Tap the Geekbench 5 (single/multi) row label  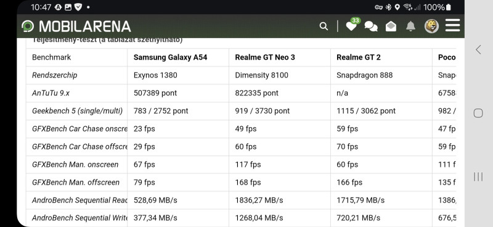tap(78, 111)
